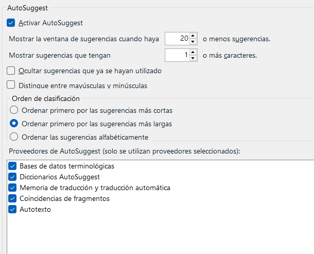Select Ordenar las sugerencias alfabéticamente option
This screenshot has height=254, width=314.
pos(14,137)
